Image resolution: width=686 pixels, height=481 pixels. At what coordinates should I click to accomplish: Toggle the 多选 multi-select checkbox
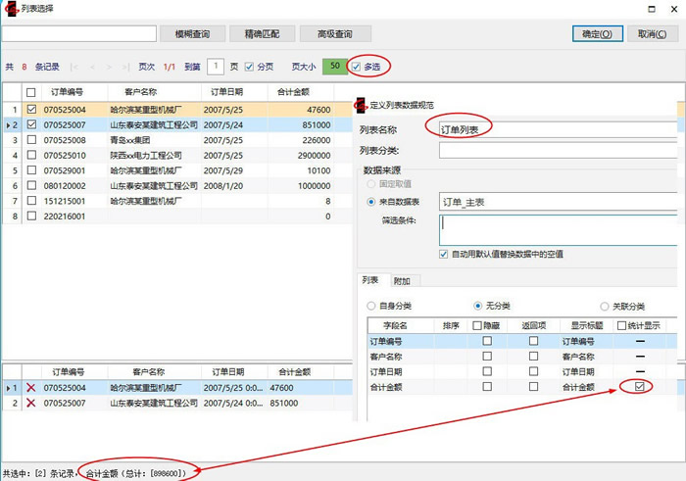356,67
